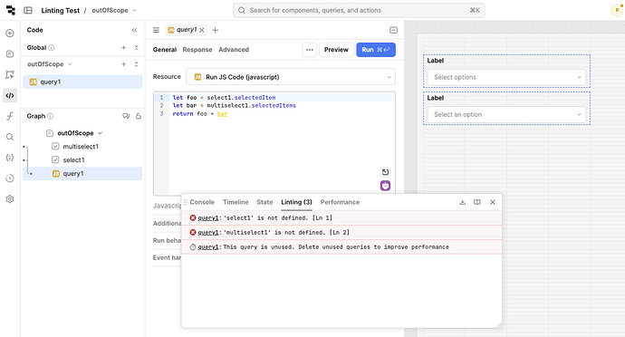The width and height of the screenshot is (625, 337).
Task: Open the State tab
Action: point(264,202)
